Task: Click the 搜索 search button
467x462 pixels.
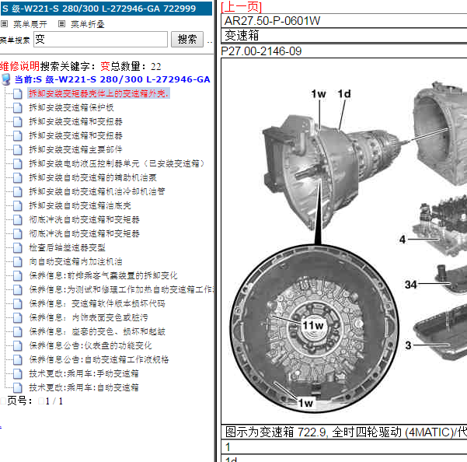Action: 187,39
